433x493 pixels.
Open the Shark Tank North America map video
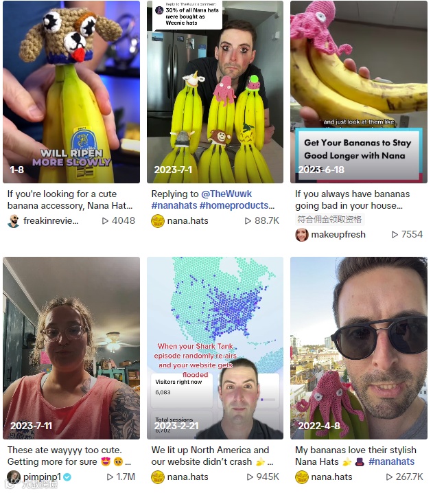click(x=215, y=348)
